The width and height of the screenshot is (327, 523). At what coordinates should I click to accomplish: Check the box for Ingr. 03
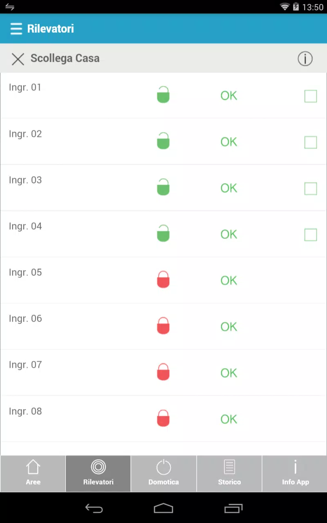tap(311, 188)
